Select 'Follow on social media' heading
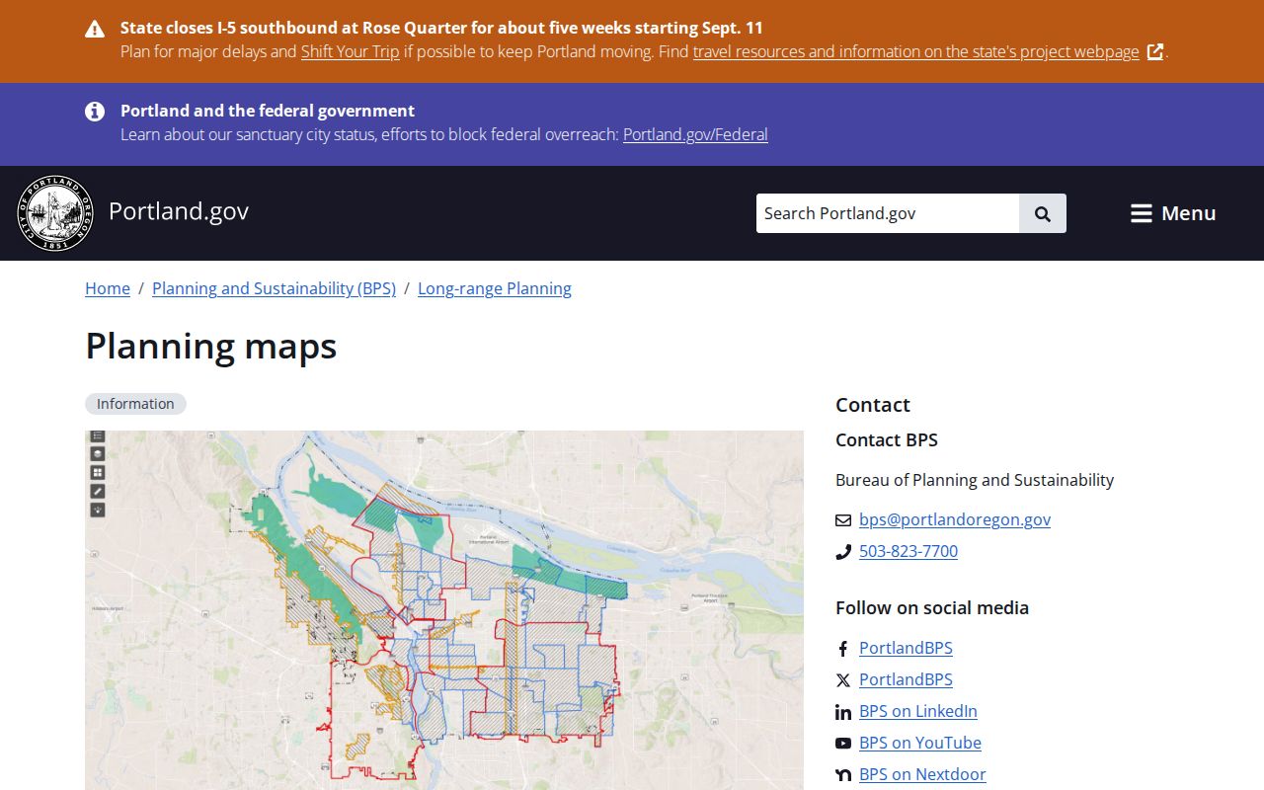Screen dimensions: 1264x790 pyautogui.click(x=932, y=608)
